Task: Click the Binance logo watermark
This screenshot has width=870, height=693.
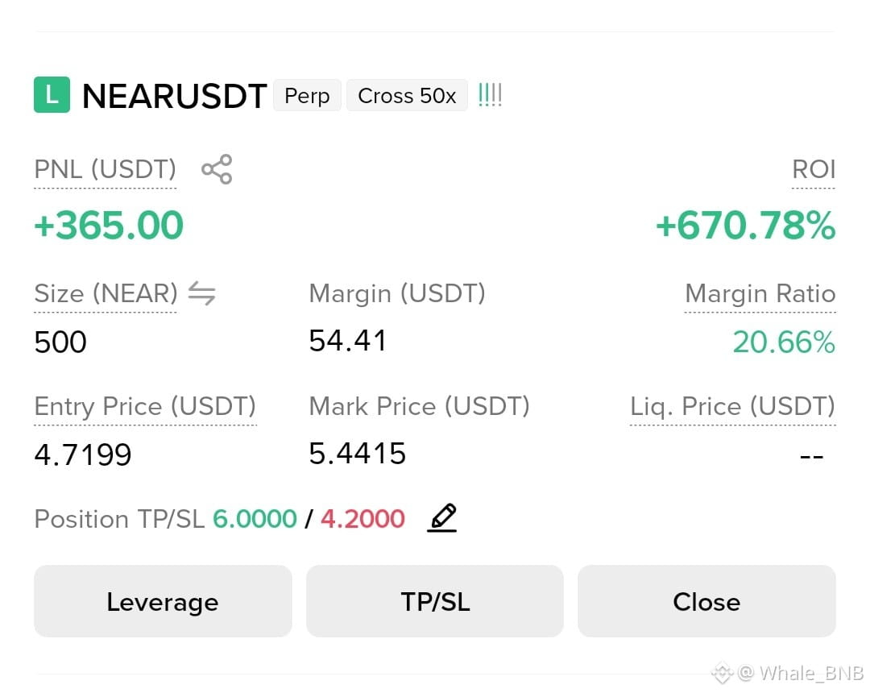Action: click(x=722, y=673)
